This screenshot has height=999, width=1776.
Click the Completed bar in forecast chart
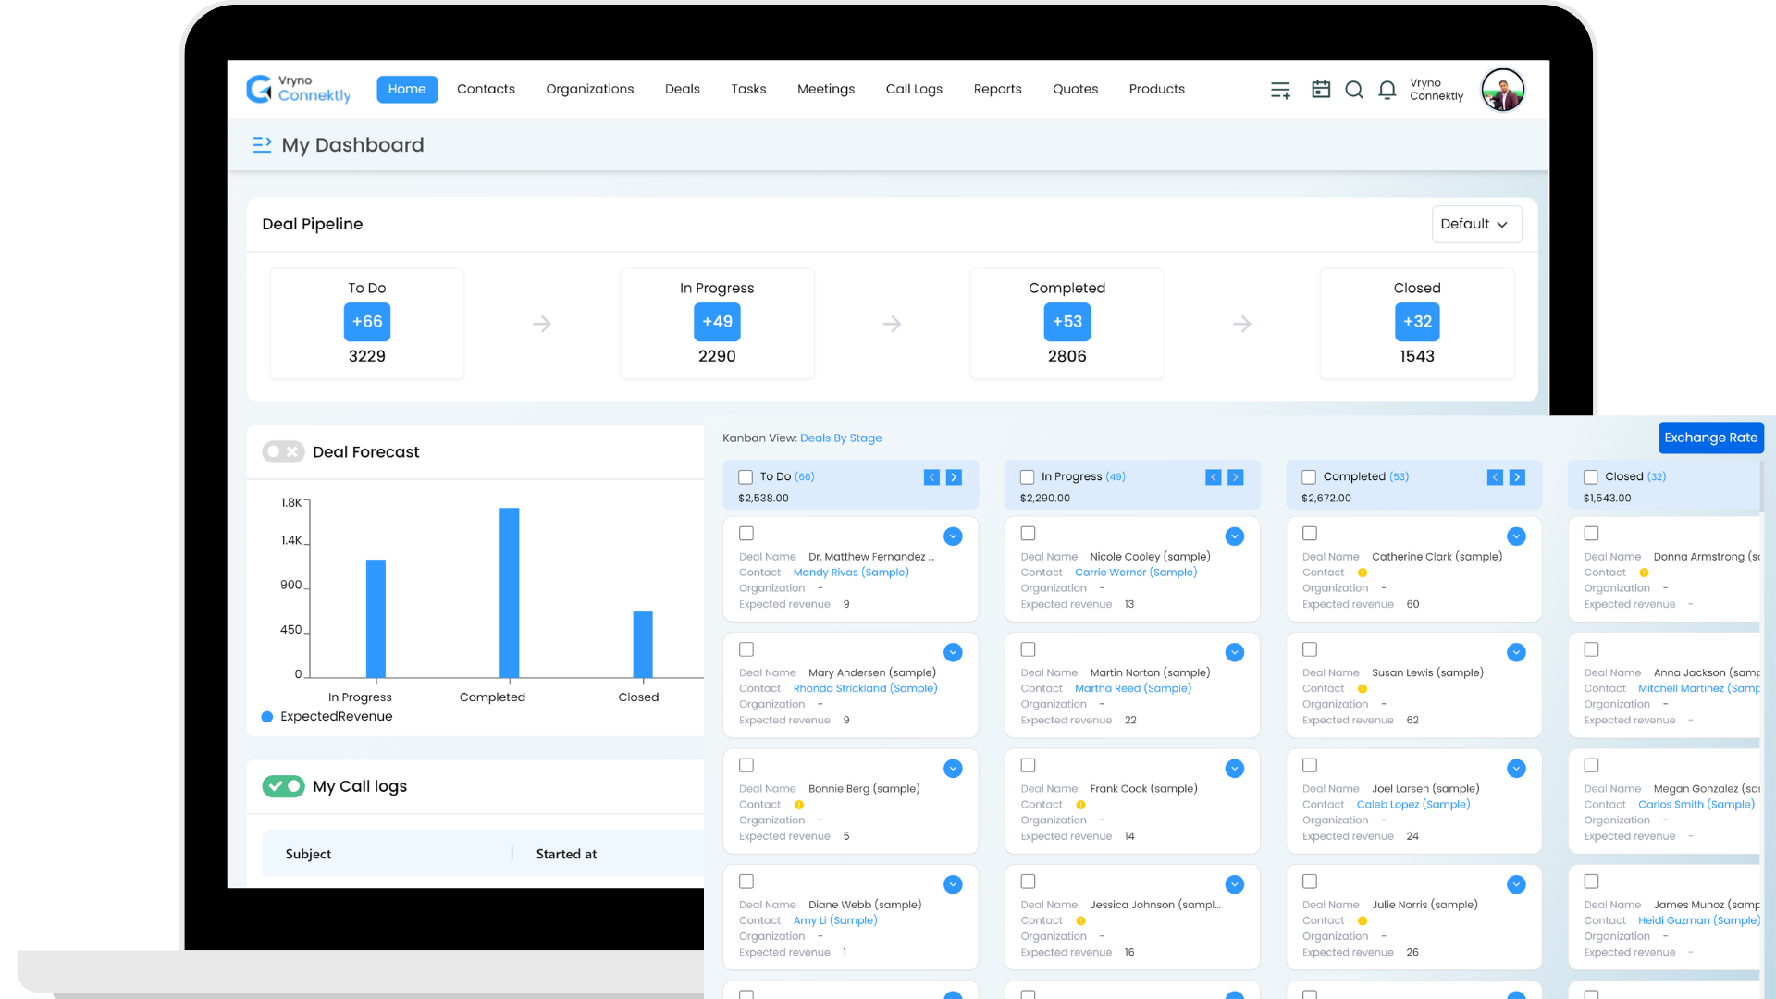(509, 593)
